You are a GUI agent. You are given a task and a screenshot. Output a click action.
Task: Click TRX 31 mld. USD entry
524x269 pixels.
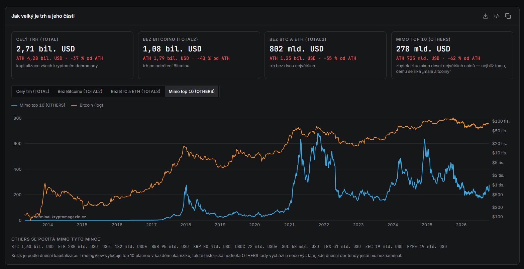click(x=342, y=247)
